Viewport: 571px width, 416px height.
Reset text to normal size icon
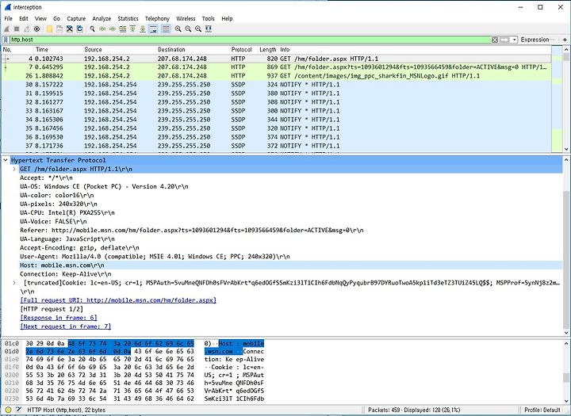198,29
